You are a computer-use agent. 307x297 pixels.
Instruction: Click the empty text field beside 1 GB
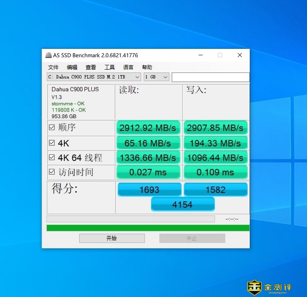click(x=211, y=77)
